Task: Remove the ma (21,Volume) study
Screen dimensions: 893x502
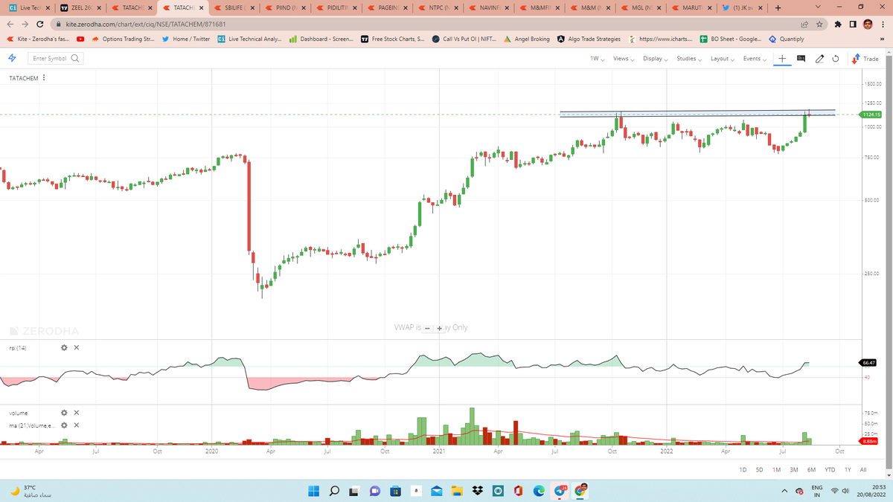Action: point(77,425)
